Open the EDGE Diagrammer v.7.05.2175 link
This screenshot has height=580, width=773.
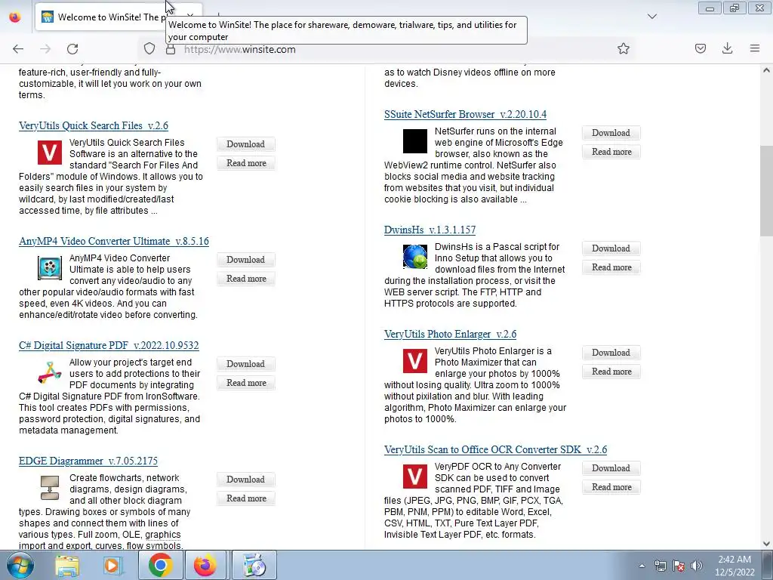pos(88,461)
